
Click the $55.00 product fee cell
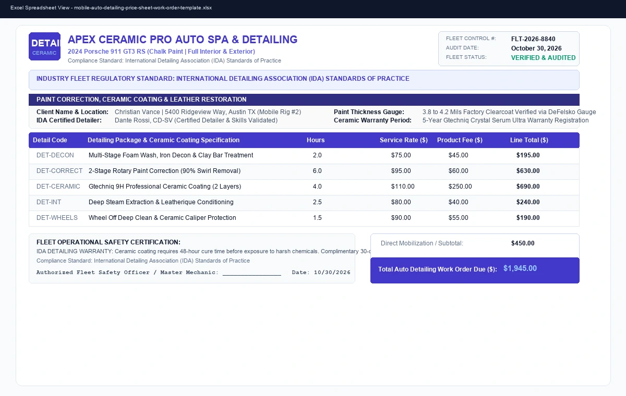459,218
